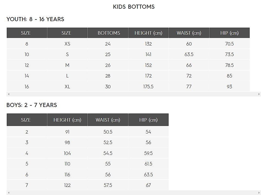This screenshot has height=195, width=261.
Task: Click the Boys table horizontal scrollbar track
Action: pos(134,193)
